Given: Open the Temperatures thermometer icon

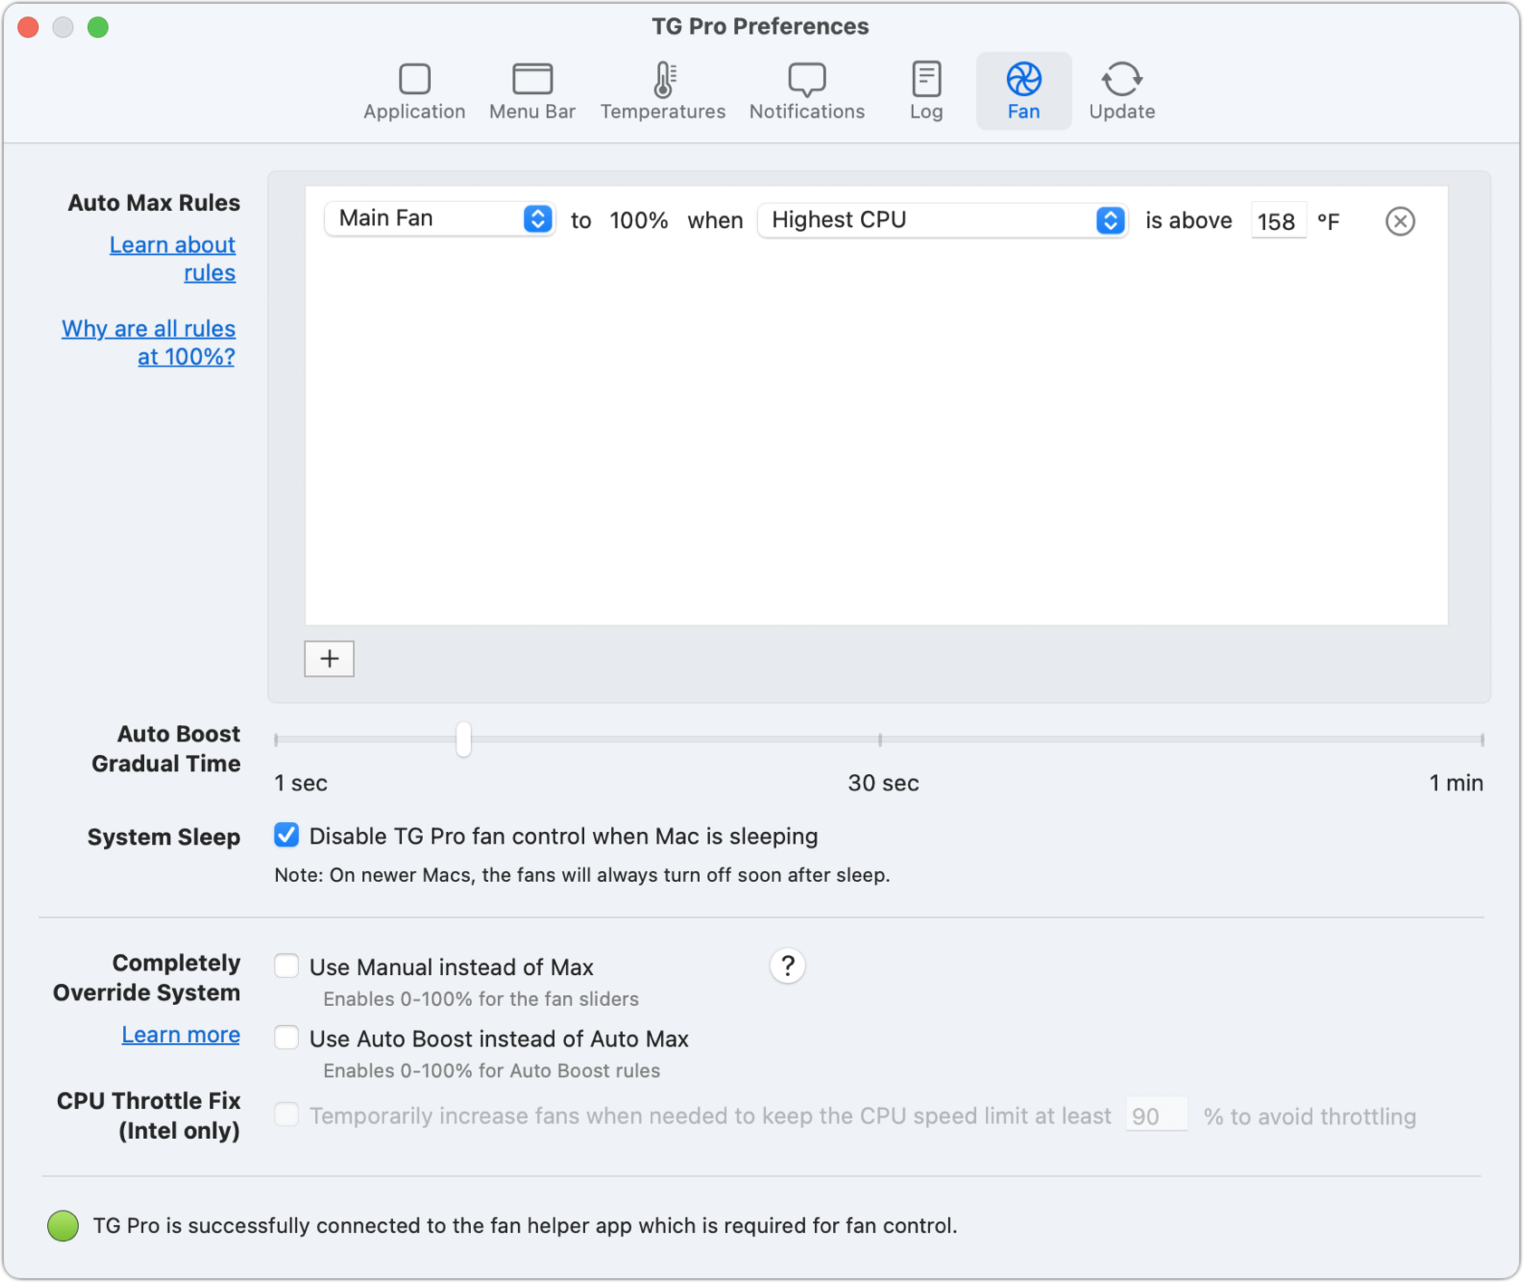Looking at the screenshot, I should (x=663, y=90).
